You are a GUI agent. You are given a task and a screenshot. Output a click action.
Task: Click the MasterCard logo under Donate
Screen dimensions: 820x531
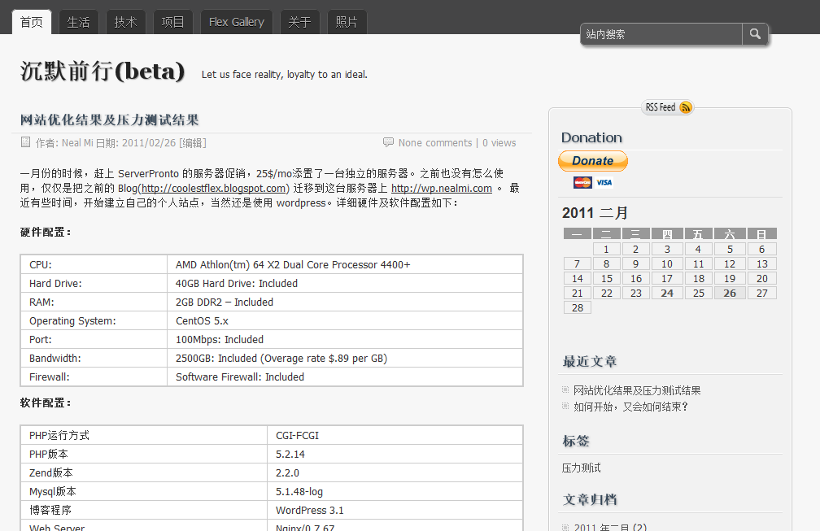click(582, 182)
